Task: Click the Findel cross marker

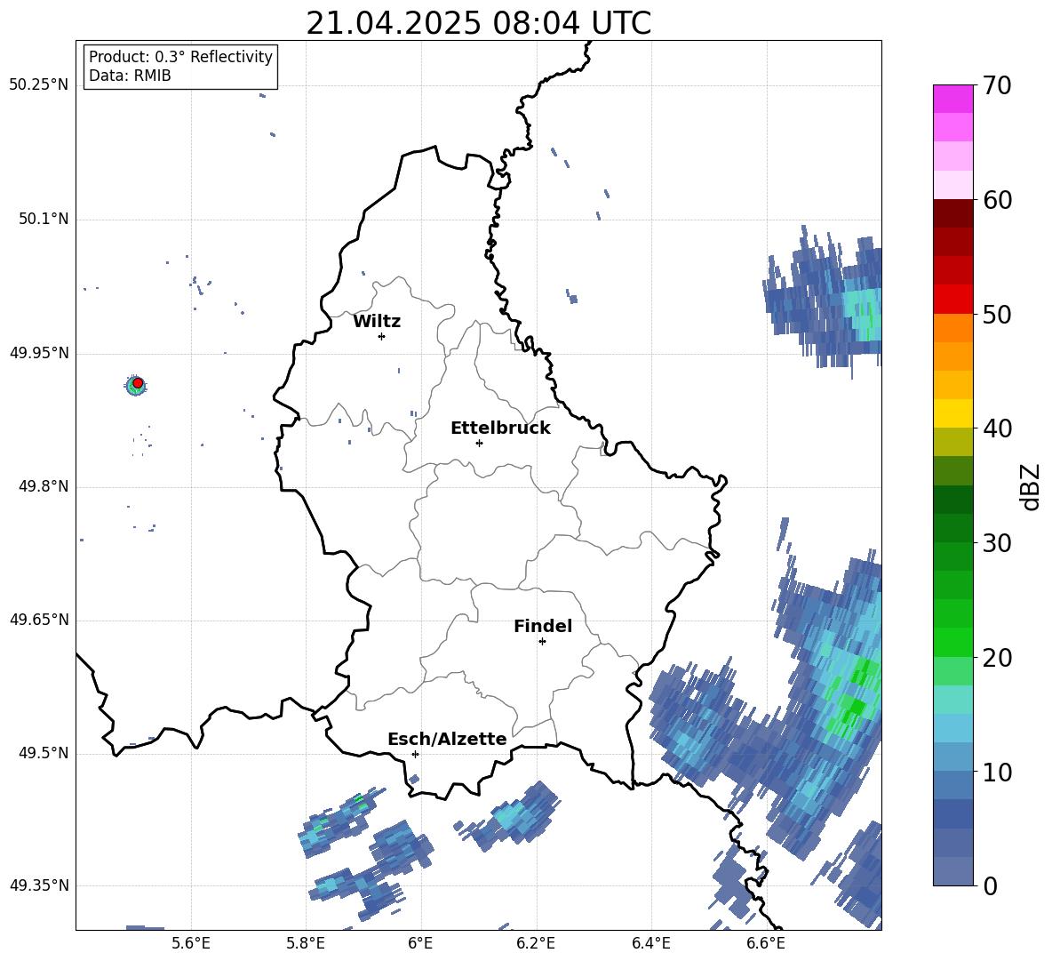Action: (x=542, y=642)
